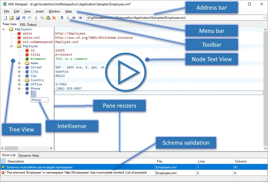268x182 pixels.
Task: Click the Photo name input field
Action: point(39,100)
